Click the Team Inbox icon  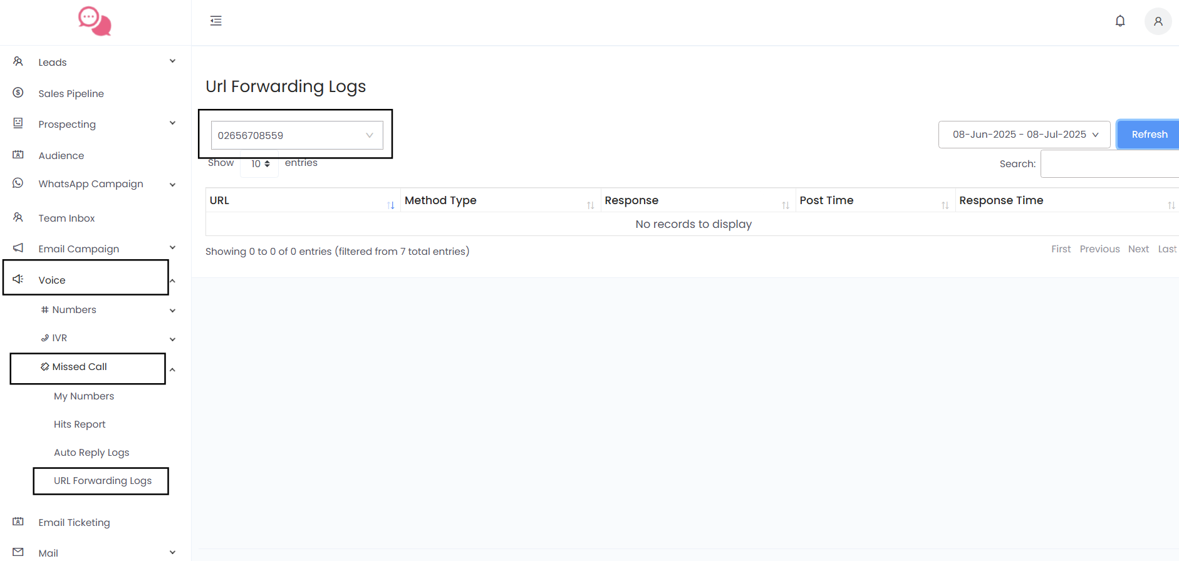(x=18, y=217)
